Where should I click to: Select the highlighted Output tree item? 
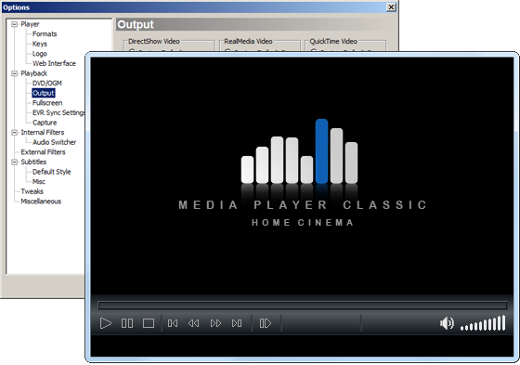[x=44, y=93]
